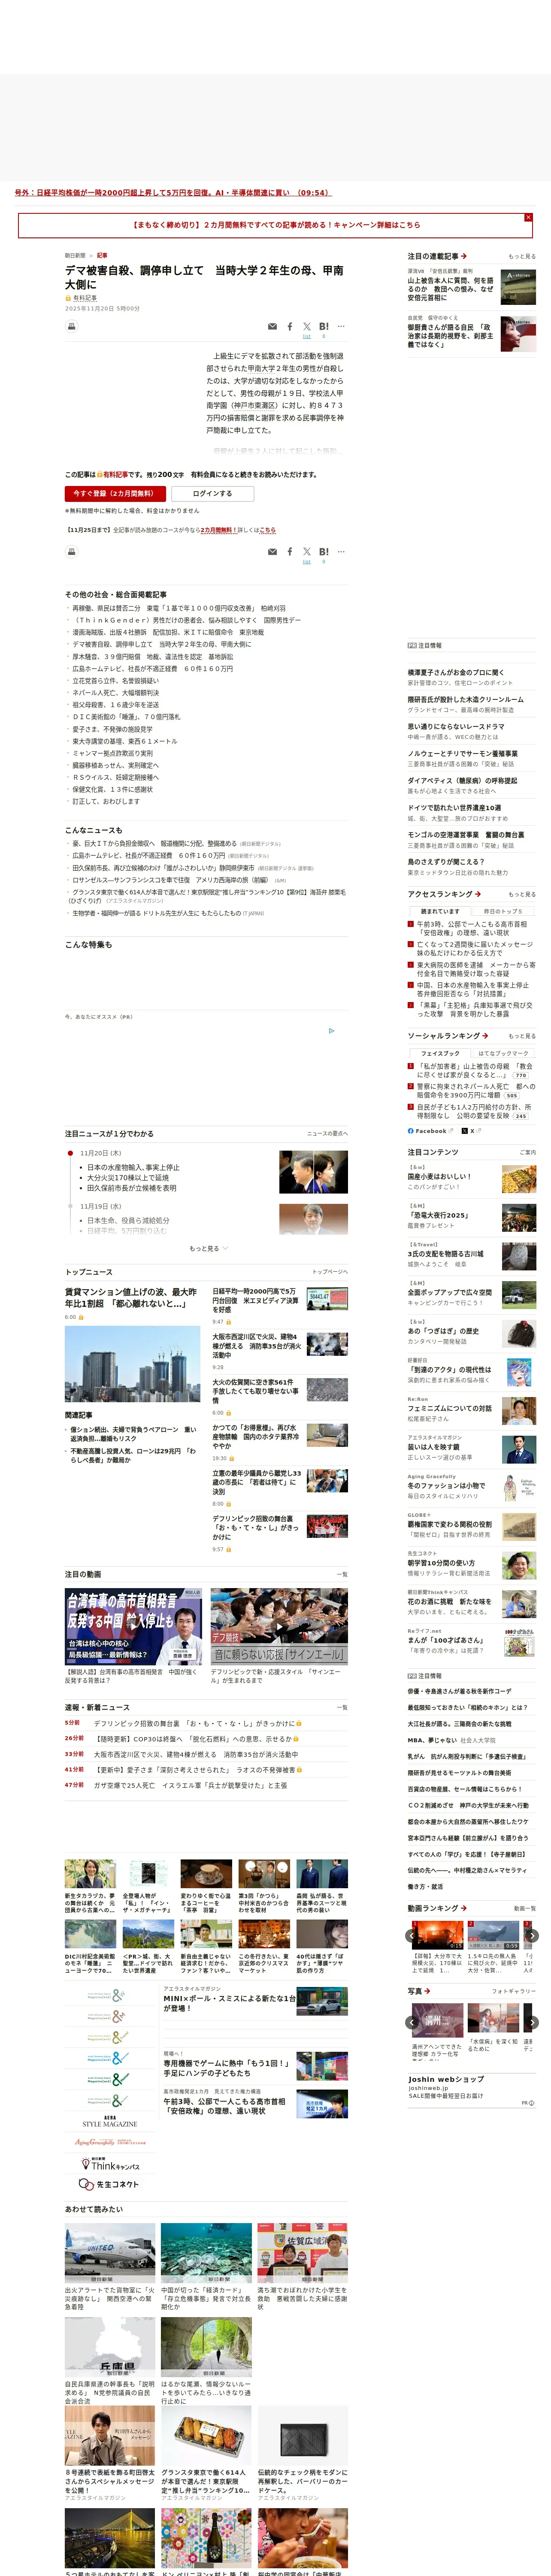This screenshot has height=2576, width=551.
Task: Open the Asahi Facebook page link
Action: 430,1131
